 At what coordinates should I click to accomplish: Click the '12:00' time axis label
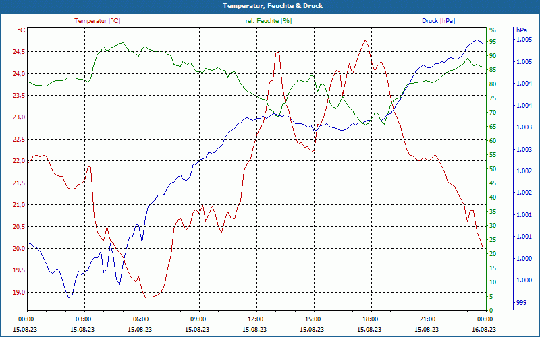click(x=255, y=319)
